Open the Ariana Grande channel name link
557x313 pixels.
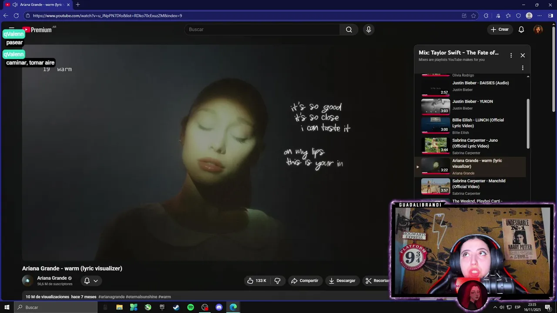pos(52,278)
